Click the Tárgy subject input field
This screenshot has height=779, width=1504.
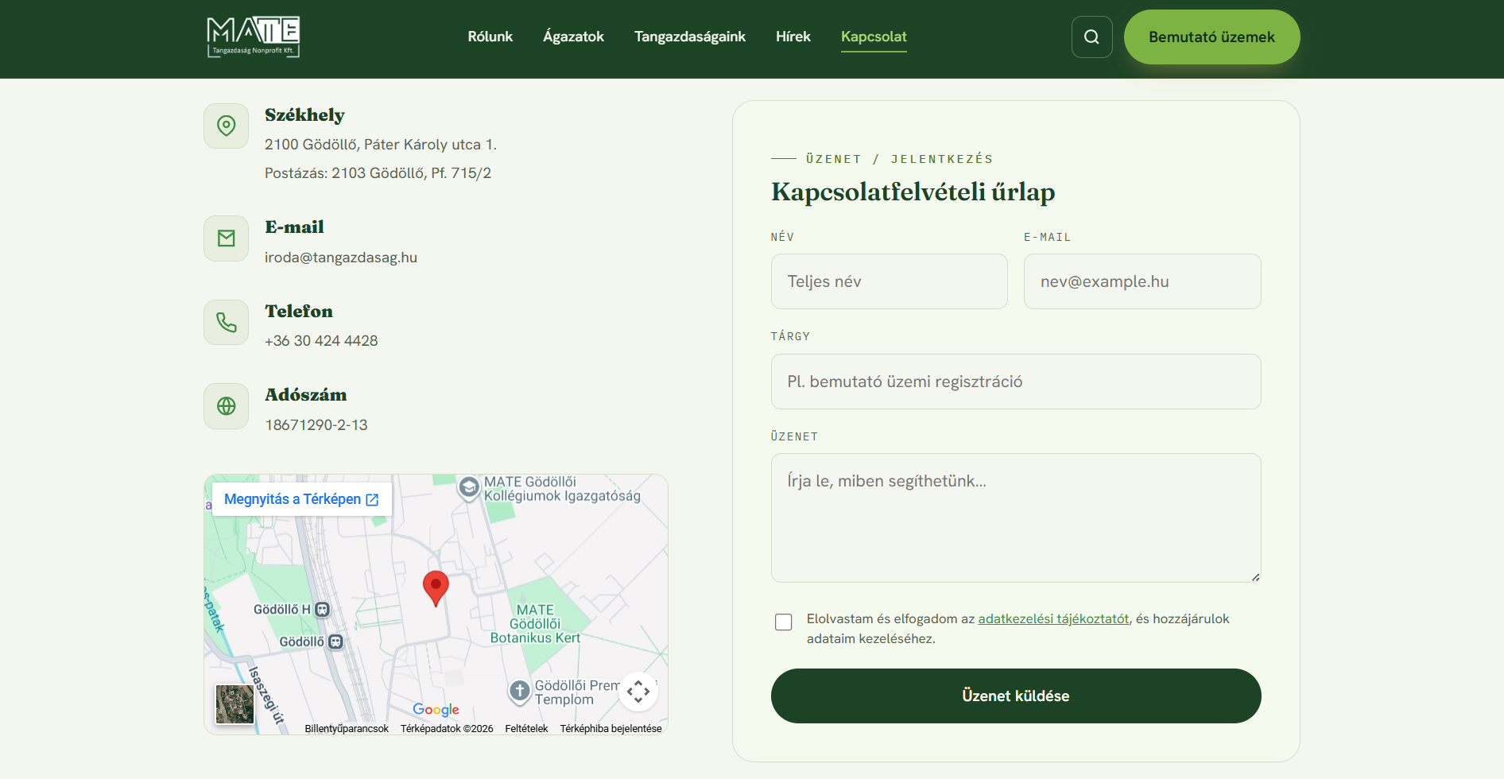[1016, 382]
